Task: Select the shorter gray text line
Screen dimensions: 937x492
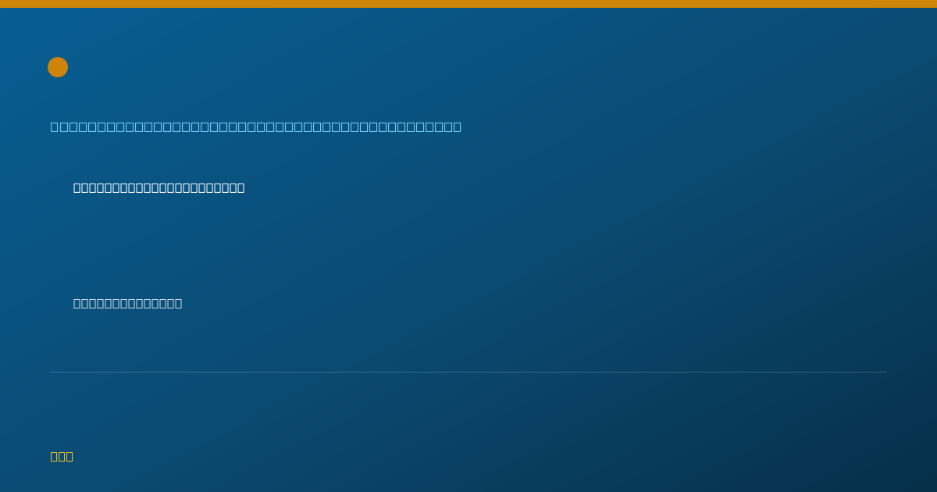Action: click(x=128, y=303)
